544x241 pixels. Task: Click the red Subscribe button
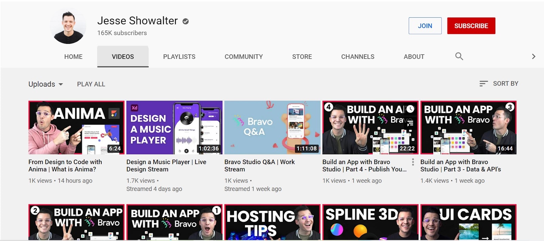471,26
